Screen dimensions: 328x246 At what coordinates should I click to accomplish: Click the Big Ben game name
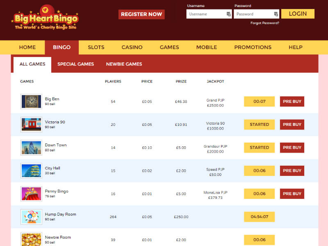52,99
